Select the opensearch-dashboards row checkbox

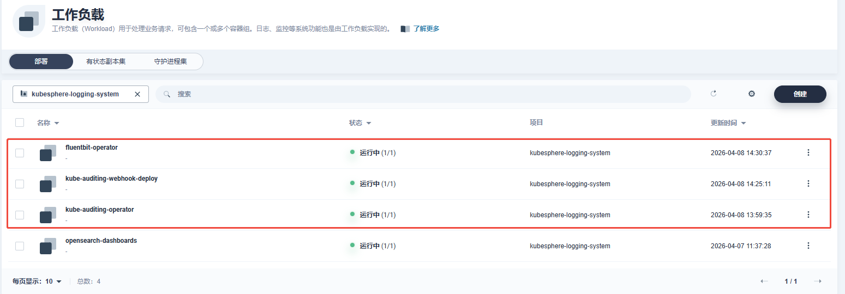[20, 246]
